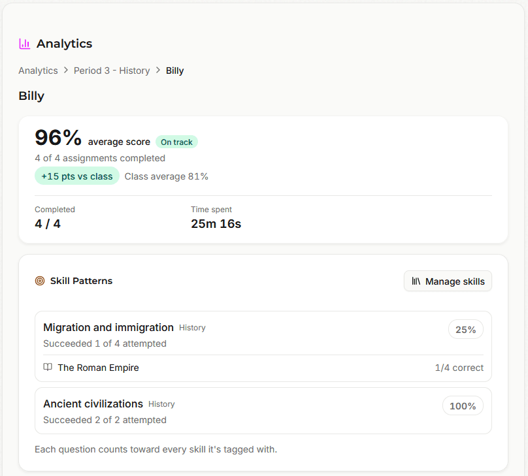Screen dimensions: 528x476
Task: Click the History tag next to Migration and immigration
Action: (x=192, y=328)
